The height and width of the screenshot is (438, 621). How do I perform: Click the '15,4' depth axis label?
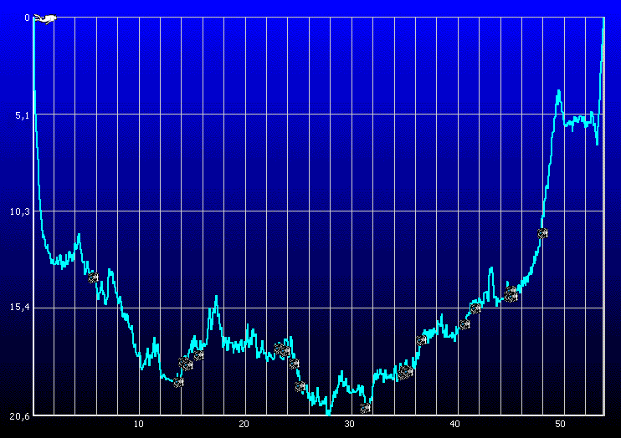(20, 307)
